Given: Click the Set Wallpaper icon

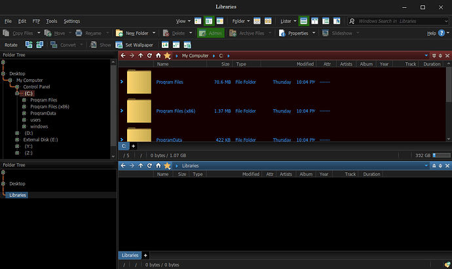Looking at the screenshot, I should pos(119,45).
